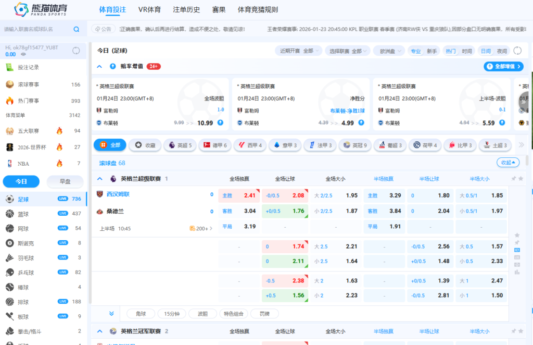Viewport: 533px width, 345px height.
Task: Open the 篮球 category from sidebar
Action: click(23, 214)
